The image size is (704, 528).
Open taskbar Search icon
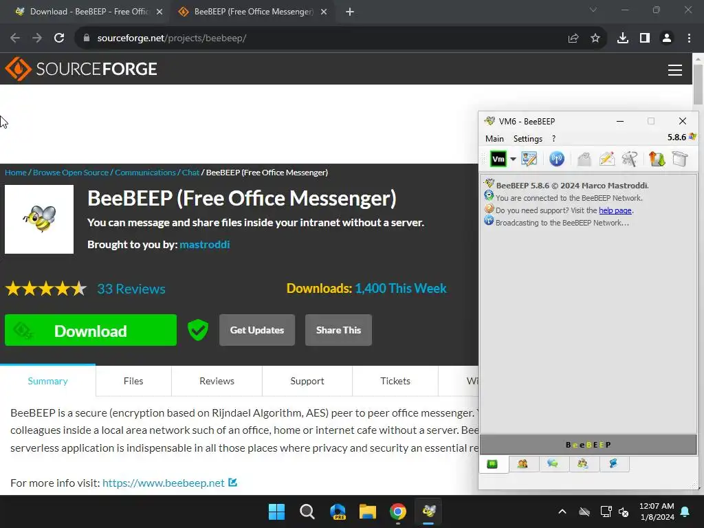[307, 511]
